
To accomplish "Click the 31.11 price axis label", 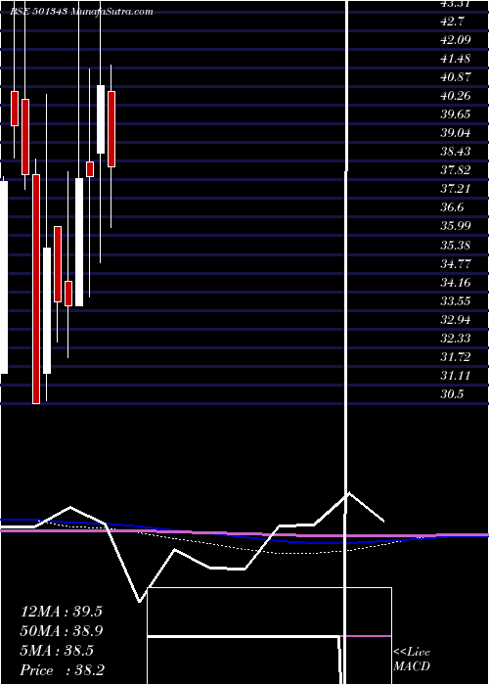I will [456, 376].
